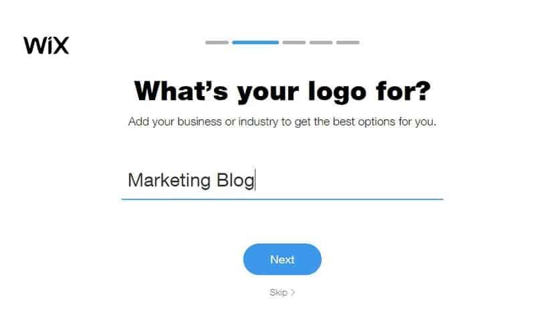
Task: Select the active blue progress step
Action: click(255, 43)
